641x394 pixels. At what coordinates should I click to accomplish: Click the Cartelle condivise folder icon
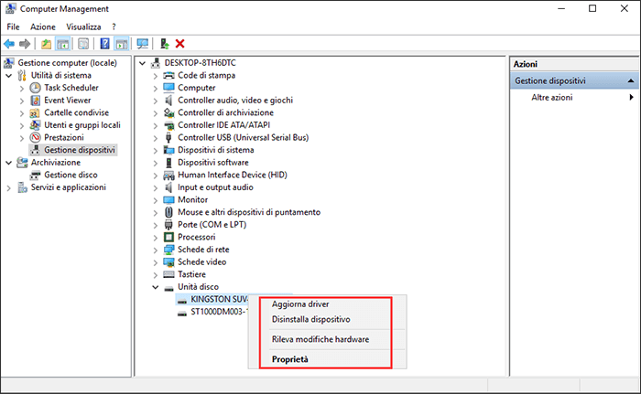[x=35, y=112]
